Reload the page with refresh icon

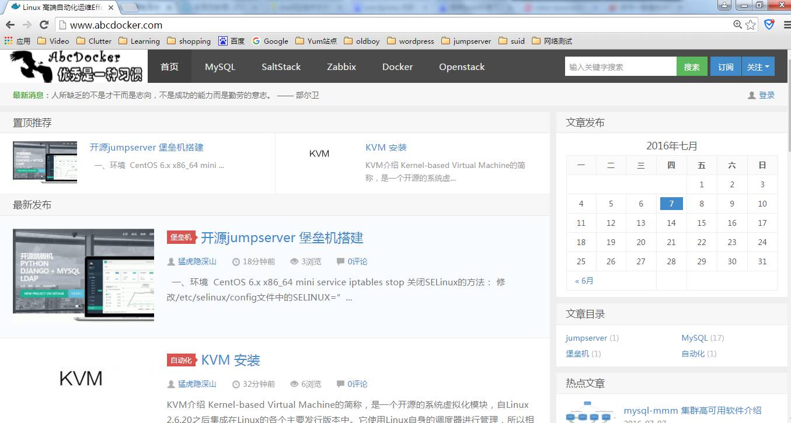(x=44, y=25)
